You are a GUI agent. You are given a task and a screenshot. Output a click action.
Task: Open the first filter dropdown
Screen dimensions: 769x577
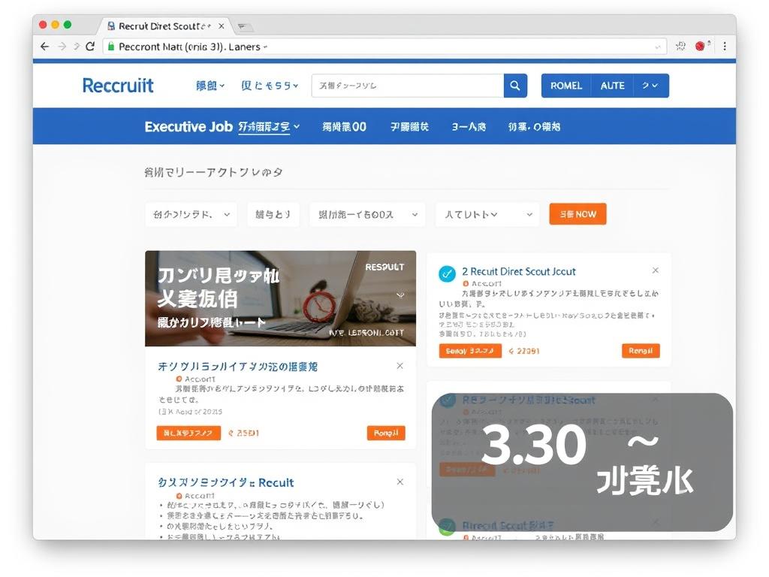[191, 214]
